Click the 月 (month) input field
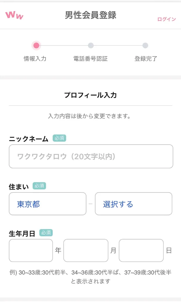 tap(86, 251)
